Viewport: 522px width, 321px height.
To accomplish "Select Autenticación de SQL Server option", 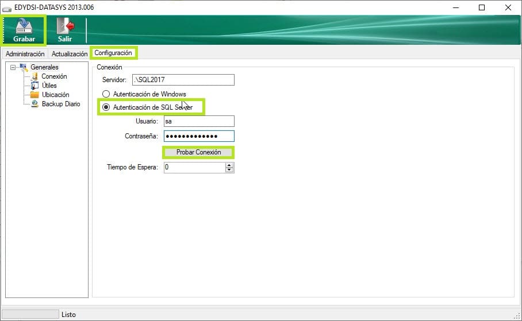I will (x=106, y=107).
